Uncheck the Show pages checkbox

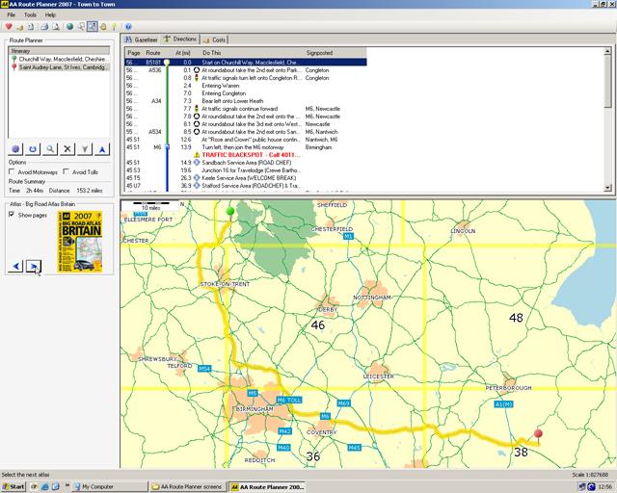[12, 215]
